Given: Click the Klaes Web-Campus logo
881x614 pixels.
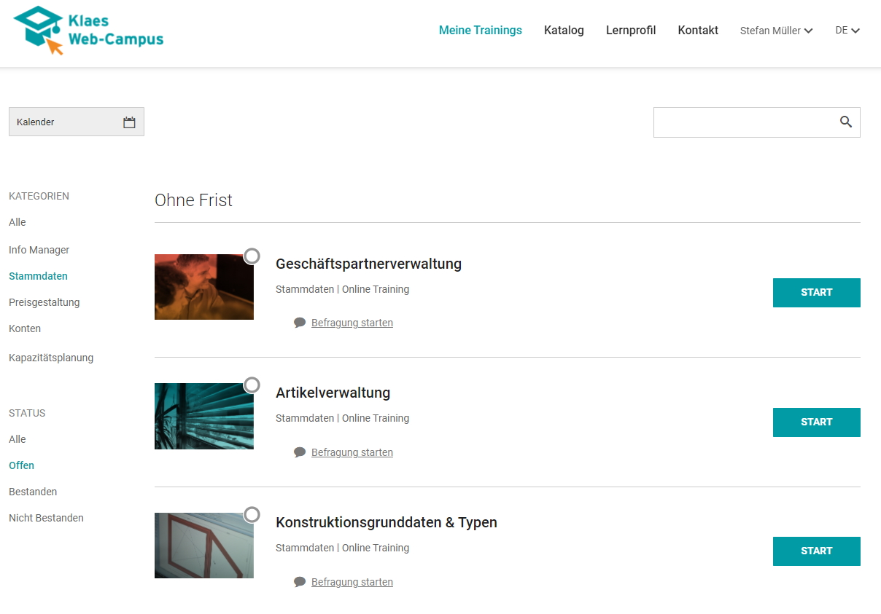Looking at the screenshot, I should click(88, 31).
